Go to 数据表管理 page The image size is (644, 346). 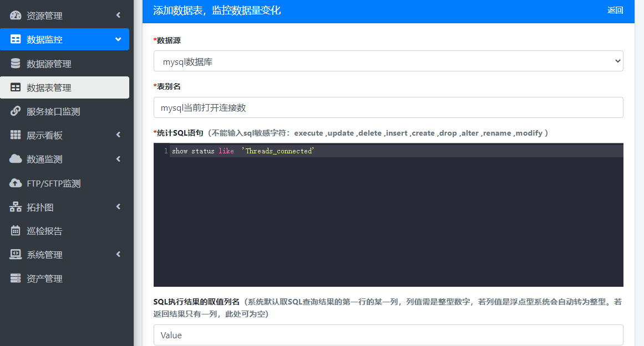pos(64,87)
